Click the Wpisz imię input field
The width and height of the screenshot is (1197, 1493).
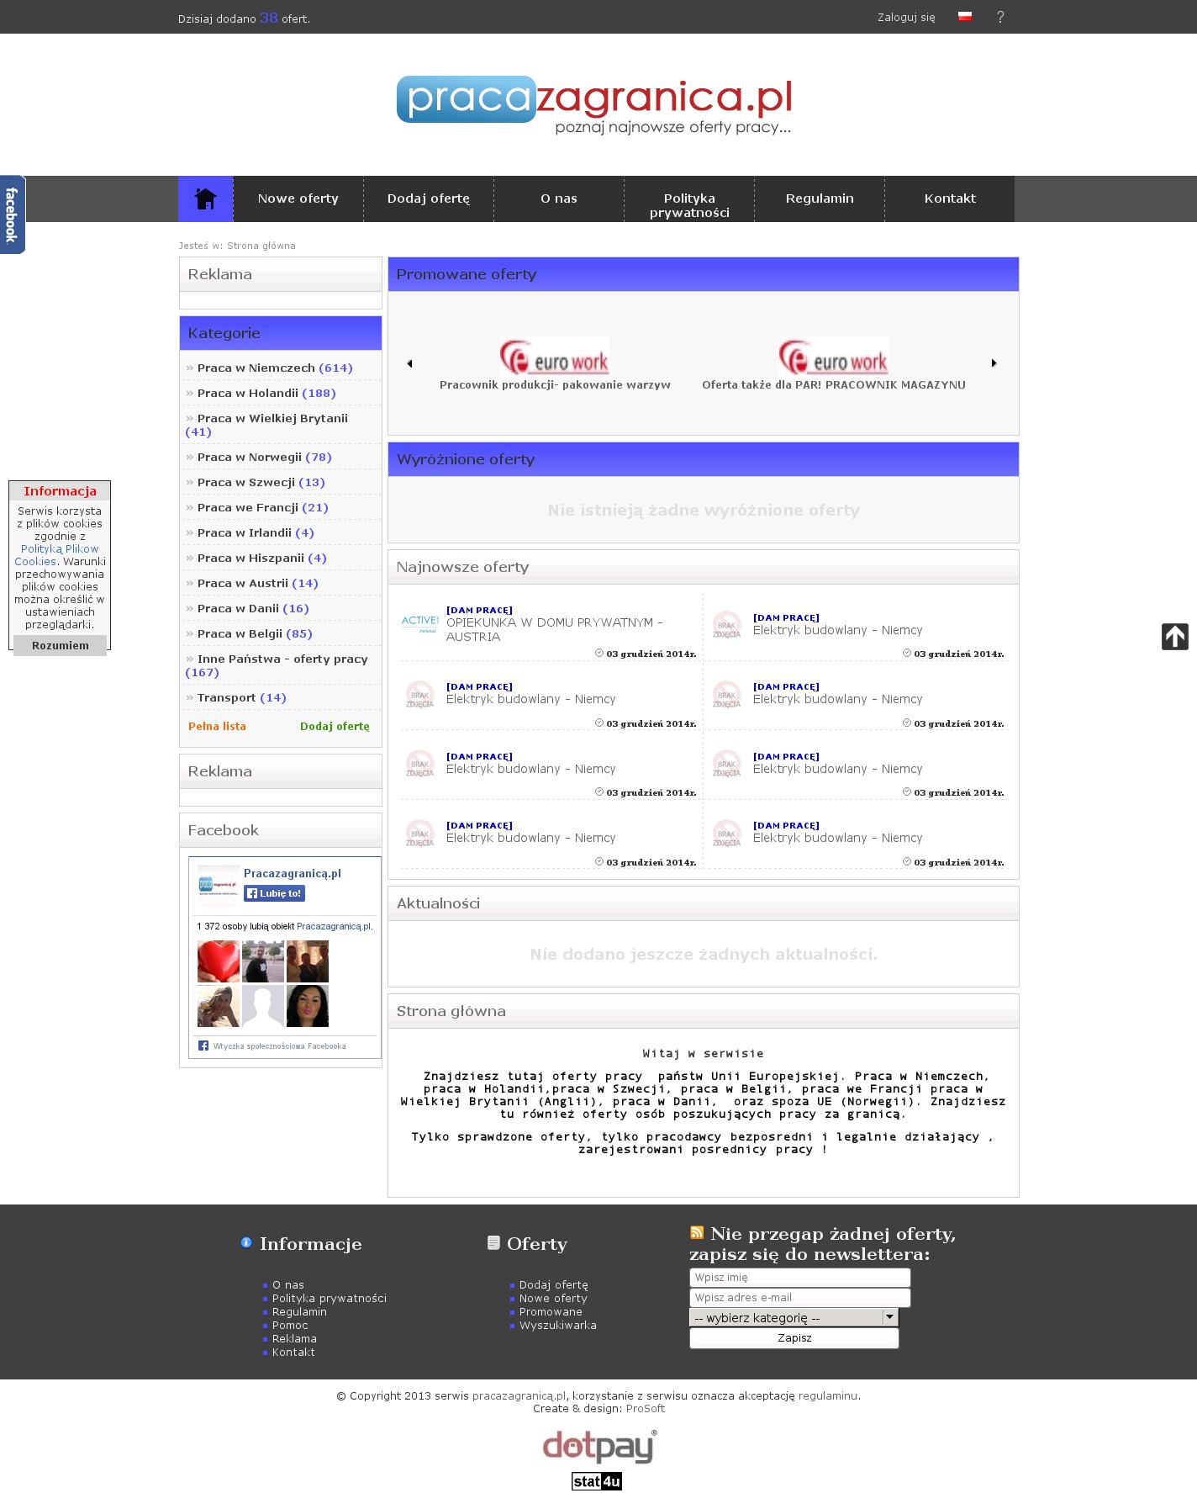click(799, 1278)
